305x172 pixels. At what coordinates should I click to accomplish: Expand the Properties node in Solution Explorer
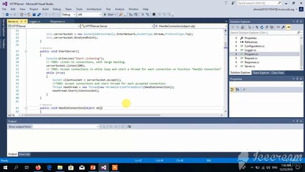pyautogui.click(x=236, y=38)
